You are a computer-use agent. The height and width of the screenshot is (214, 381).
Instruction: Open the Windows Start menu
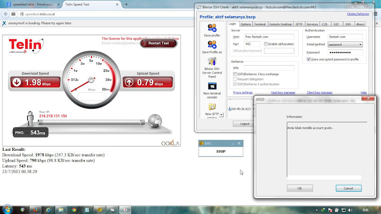coord(7,210)
